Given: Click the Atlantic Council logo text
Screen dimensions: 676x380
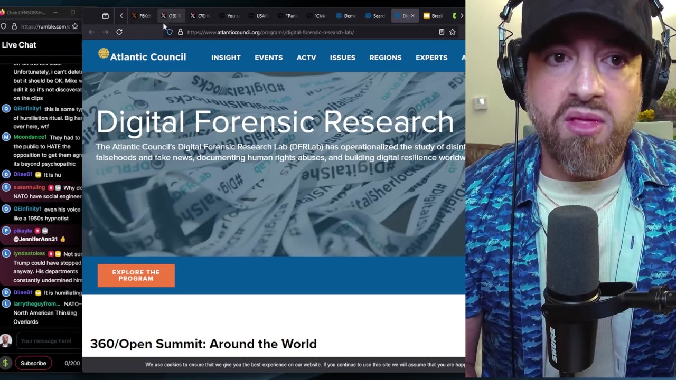Looking at the screenshot, I should tap(148, 57).
